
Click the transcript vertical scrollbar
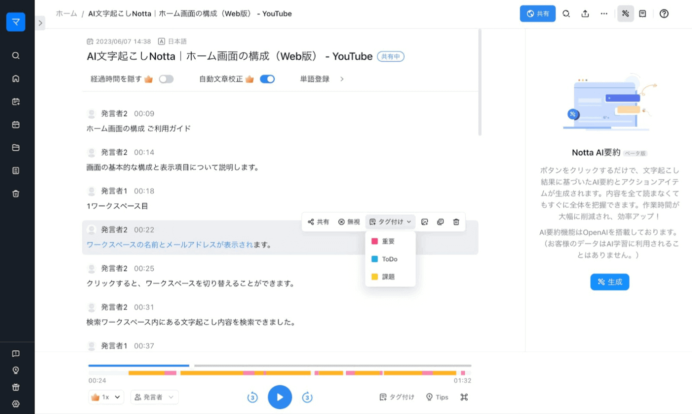(480, 82)
